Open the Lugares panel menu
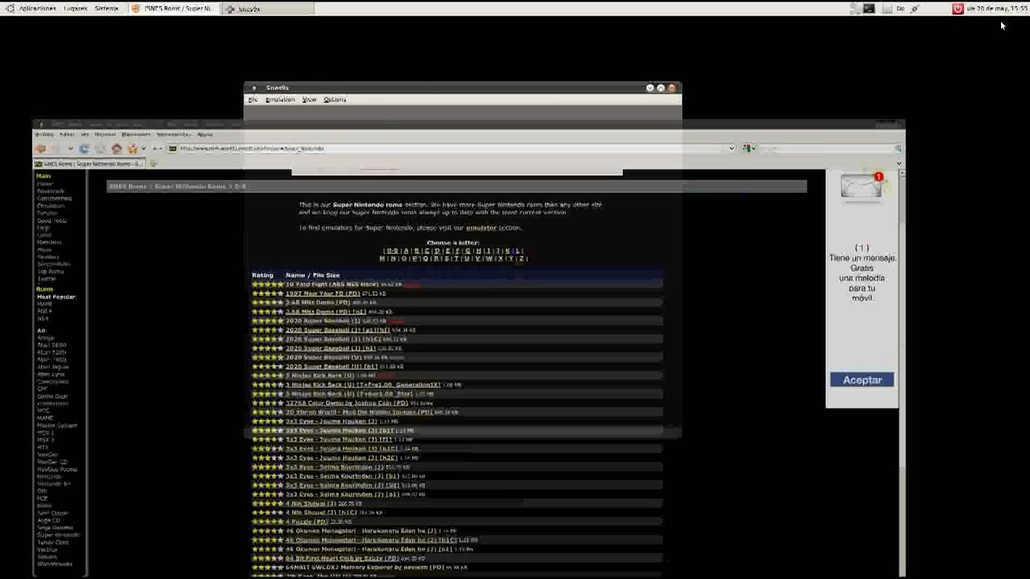Viewport: 1030px width, 579px height. pyautogui.click(x=76, y=8)
